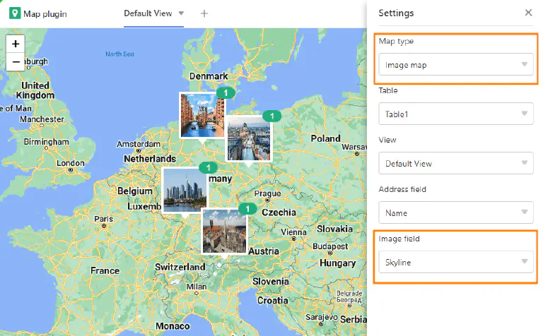Image resolution: width=543 pixels, height=336 pixels.
Task: Open the Map type dropdown
Action: pos(455,65)
